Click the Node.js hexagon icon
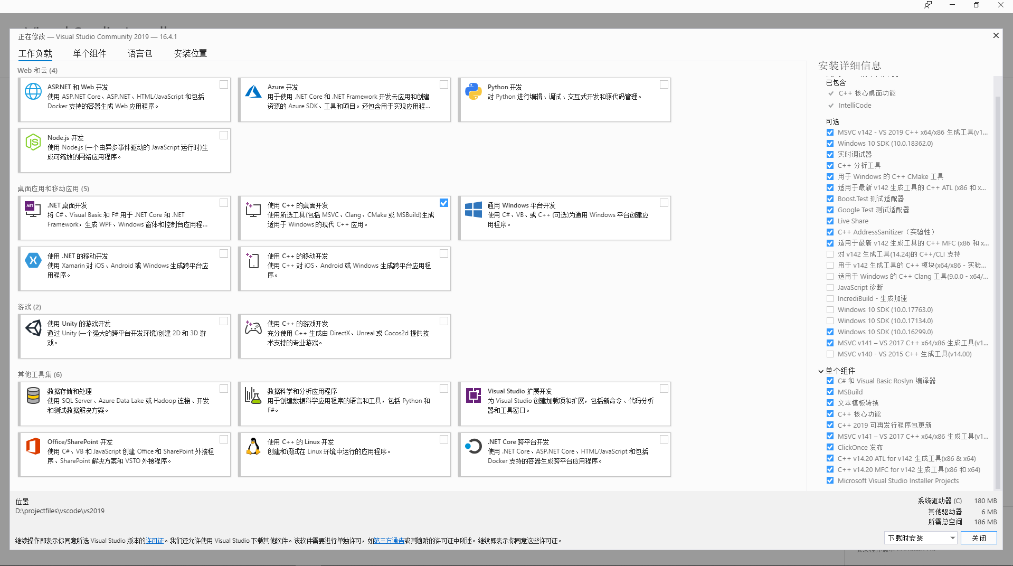The image size is (1013, 566). pyautogui.click(x=33, y=142)
